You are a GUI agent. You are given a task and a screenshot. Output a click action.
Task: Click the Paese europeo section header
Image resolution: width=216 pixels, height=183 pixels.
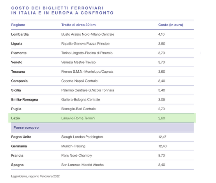click(26, 127)
